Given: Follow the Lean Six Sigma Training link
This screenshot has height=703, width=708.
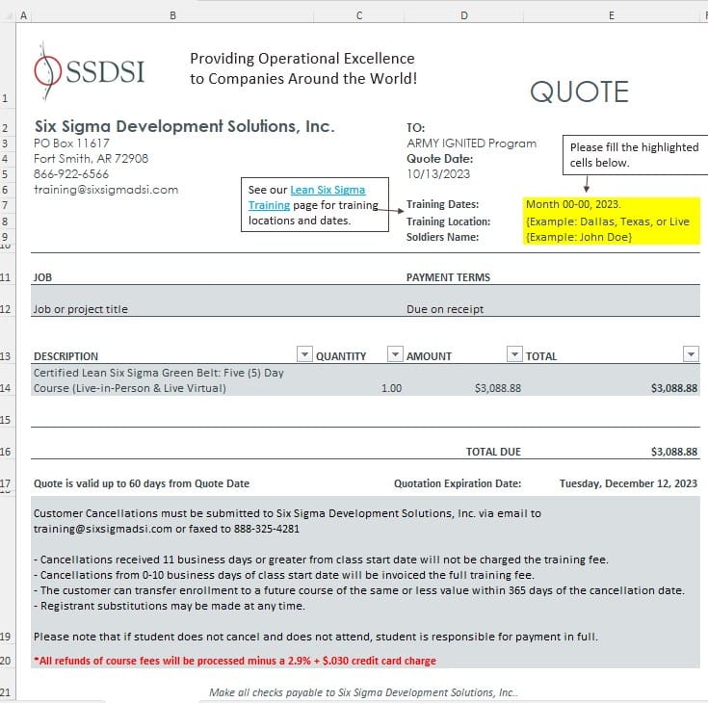Looking at the screenshot, I should 307,197.
